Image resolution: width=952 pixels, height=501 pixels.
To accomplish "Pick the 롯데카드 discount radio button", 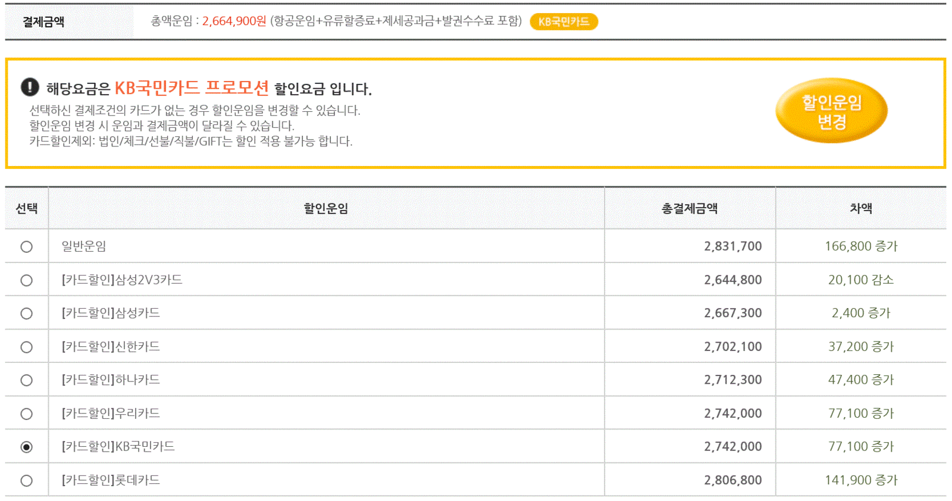I will [26, 480].
